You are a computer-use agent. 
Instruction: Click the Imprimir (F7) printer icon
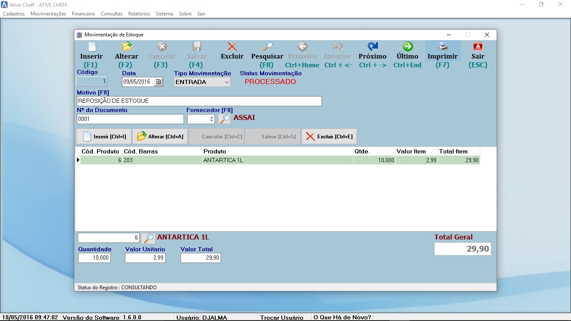coord(443,46)
